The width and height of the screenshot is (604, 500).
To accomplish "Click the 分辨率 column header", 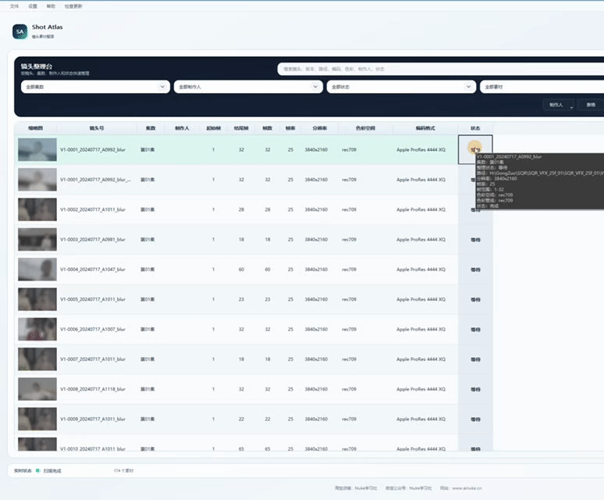I will tap(320, 128).
